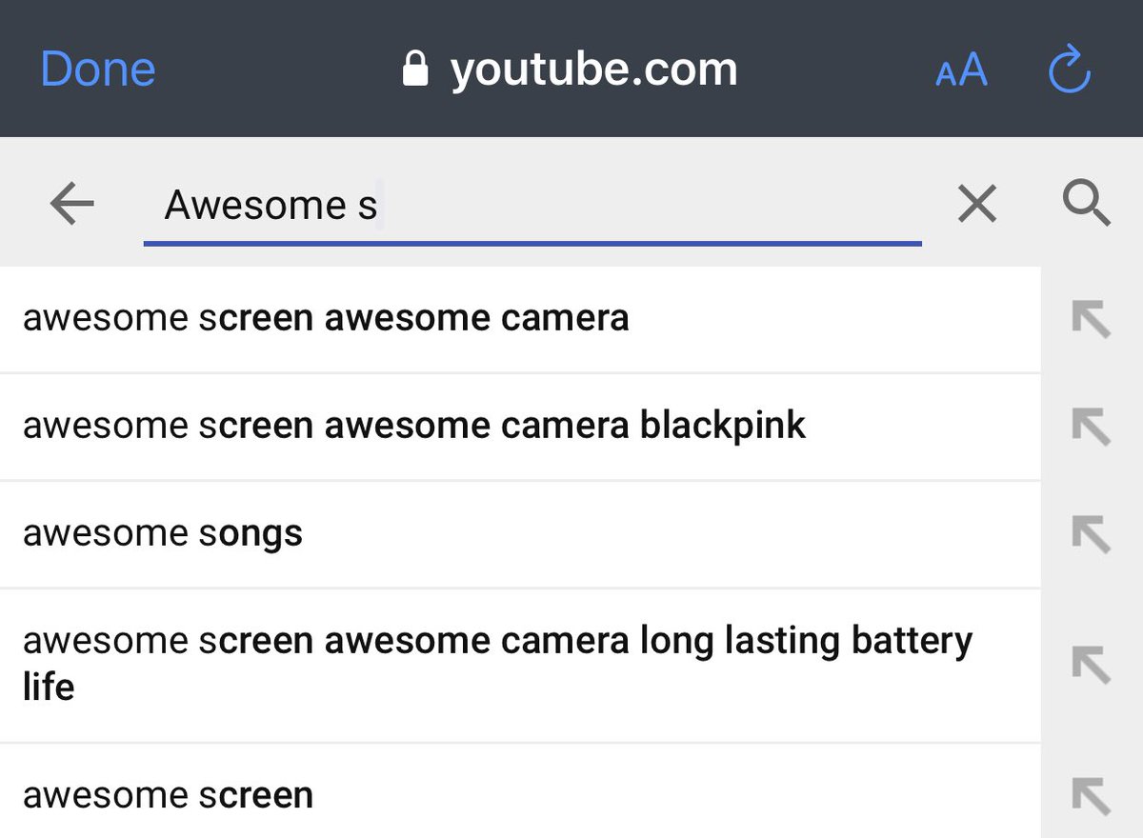
Task: Tap the magnifying glass to search
Action: click(1086, 203)
